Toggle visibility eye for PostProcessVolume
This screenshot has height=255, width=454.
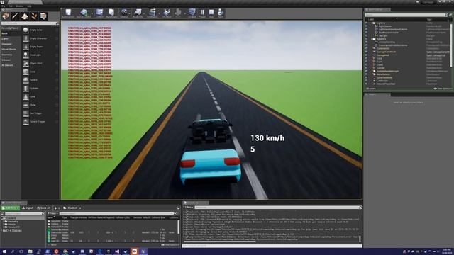point(367,33)
